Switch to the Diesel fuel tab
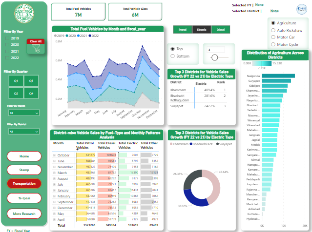Screen dimensions: 312x232 [221, 30]
